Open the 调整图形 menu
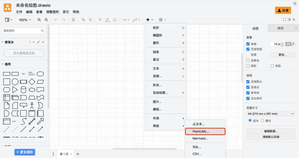Image resolution: width=299 pixels, height=158 pixels. tap(53, 12)
